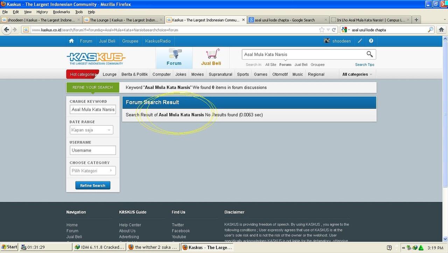The height and width of the screenshot is (253, 448).
Task: Open the About Us footer link
Action: [x=127, y=231]
